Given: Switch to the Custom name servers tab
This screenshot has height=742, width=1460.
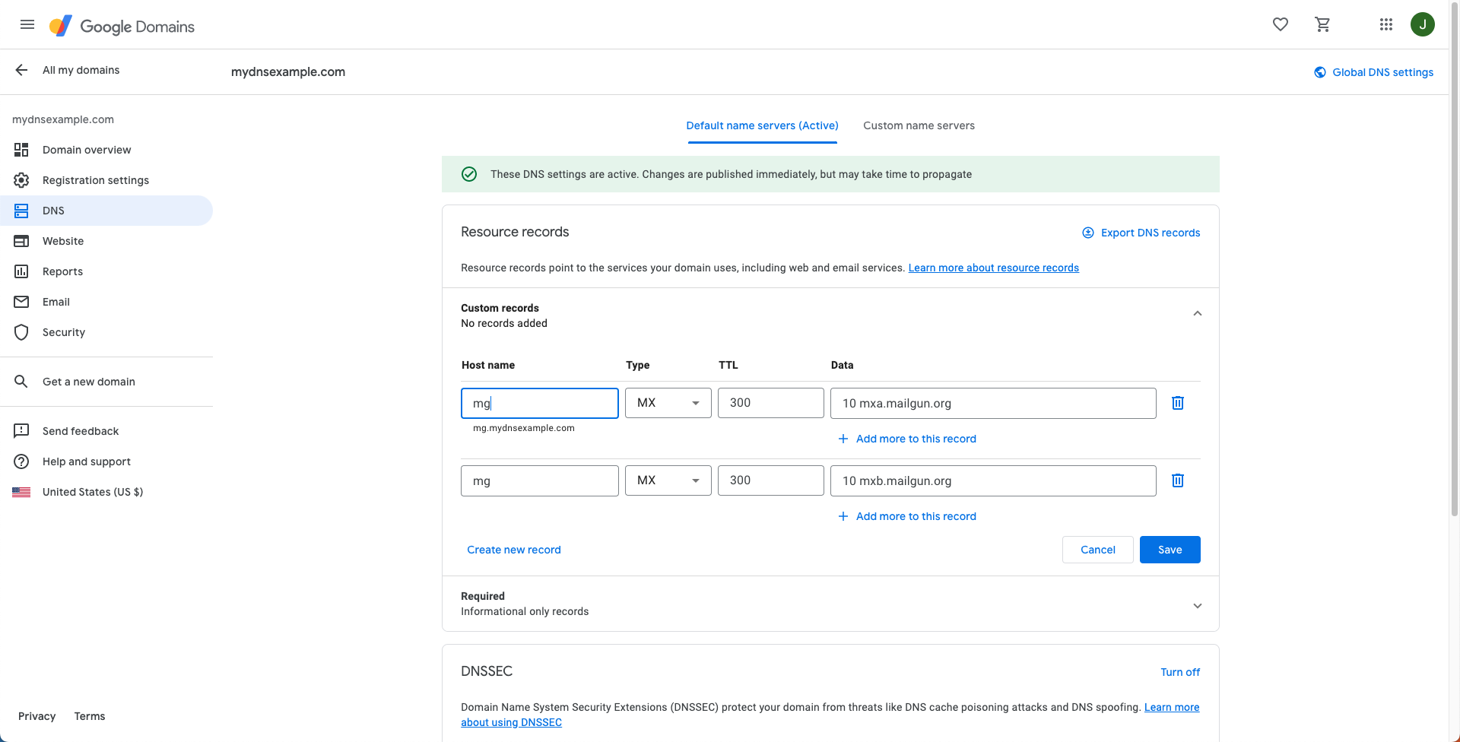Looking at the screenshot, I should click(919, 125).
